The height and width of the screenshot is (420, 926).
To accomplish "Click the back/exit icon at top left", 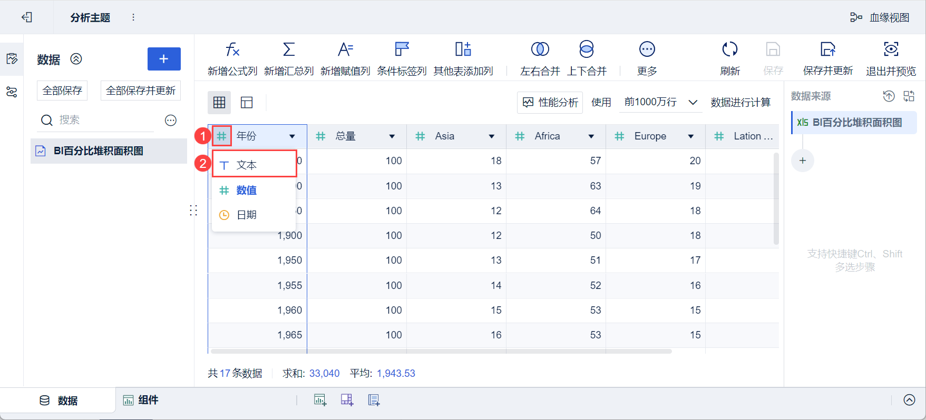I will coord(27,17).
